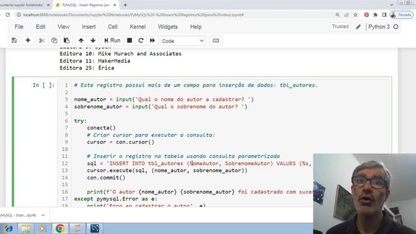Viewport: 416px width, 234px height.
Task: Click the 'con.commit()' line in the code
Action: coord(106,177)
